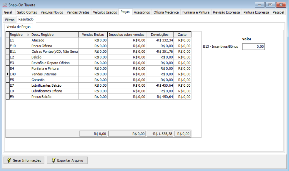Click the Funilaria e Pintura row description

[x=55, y=69]
